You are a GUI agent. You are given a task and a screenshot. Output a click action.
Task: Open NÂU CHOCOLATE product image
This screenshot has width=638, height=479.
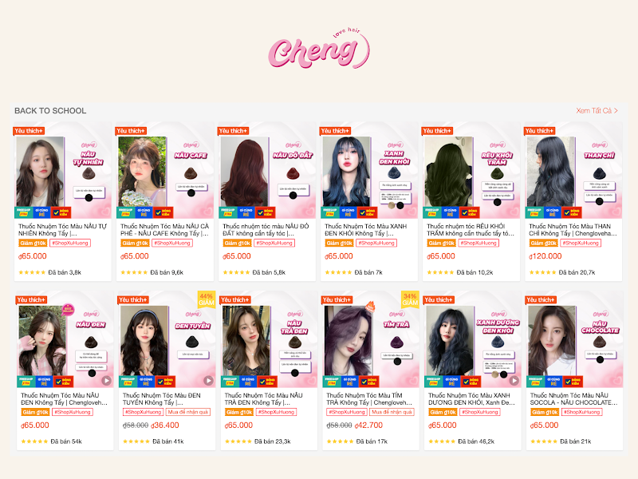(574, 340)
